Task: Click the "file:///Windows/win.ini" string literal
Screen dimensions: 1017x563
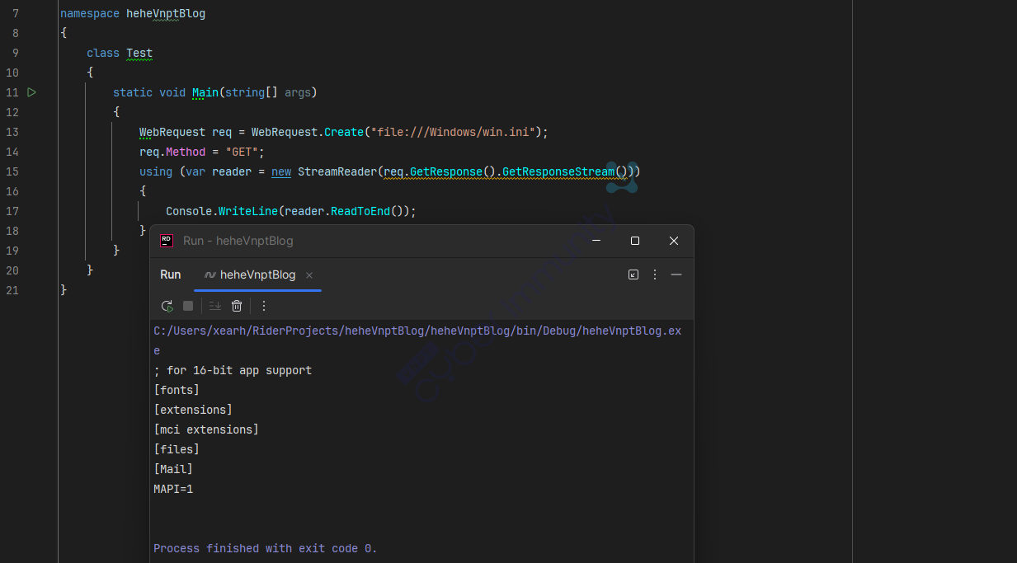Action: tap(456, 132)
